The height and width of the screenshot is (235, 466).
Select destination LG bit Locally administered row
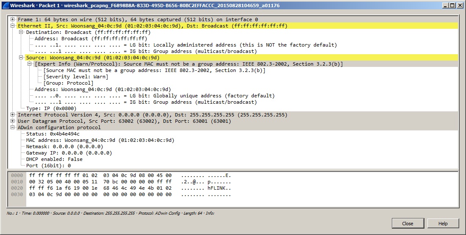click(186, 45)
